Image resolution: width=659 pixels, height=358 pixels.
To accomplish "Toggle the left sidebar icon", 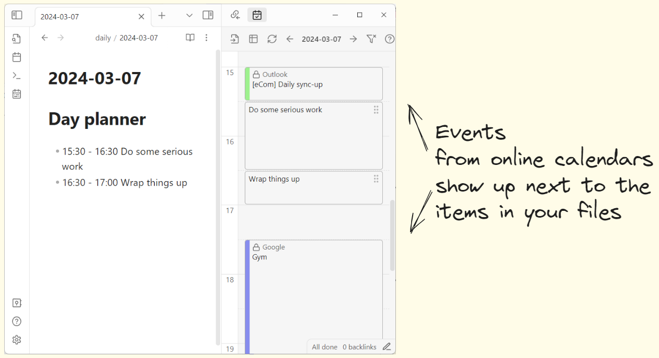I will [x=17, y=15].
